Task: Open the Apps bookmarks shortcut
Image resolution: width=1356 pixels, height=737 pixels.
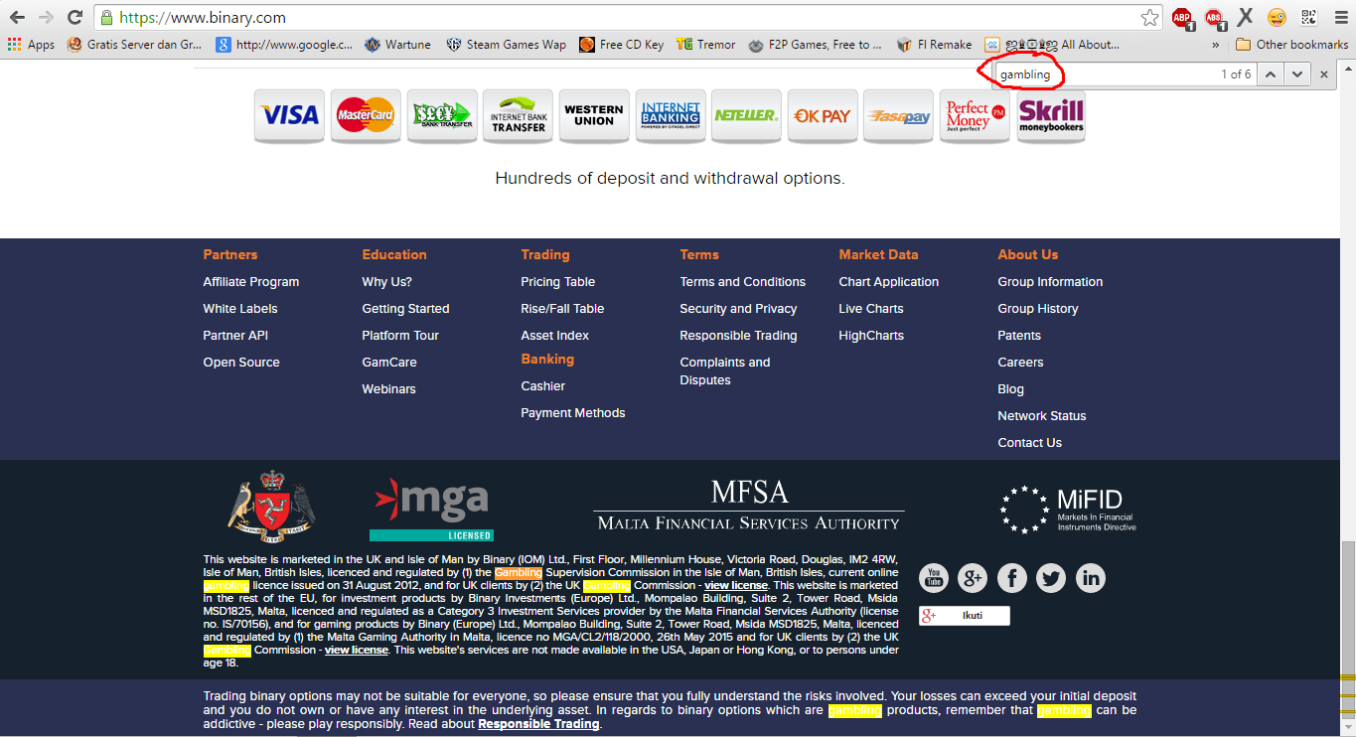Action: [31, 45]
